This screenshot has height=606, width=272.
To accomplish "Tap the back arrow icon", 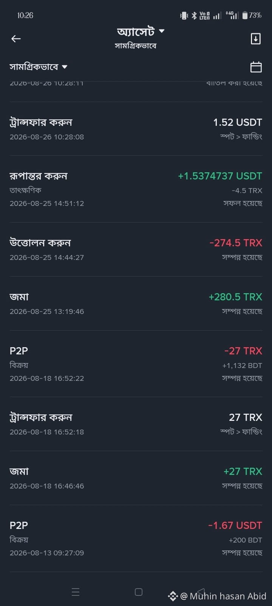I will coord(16,39).
